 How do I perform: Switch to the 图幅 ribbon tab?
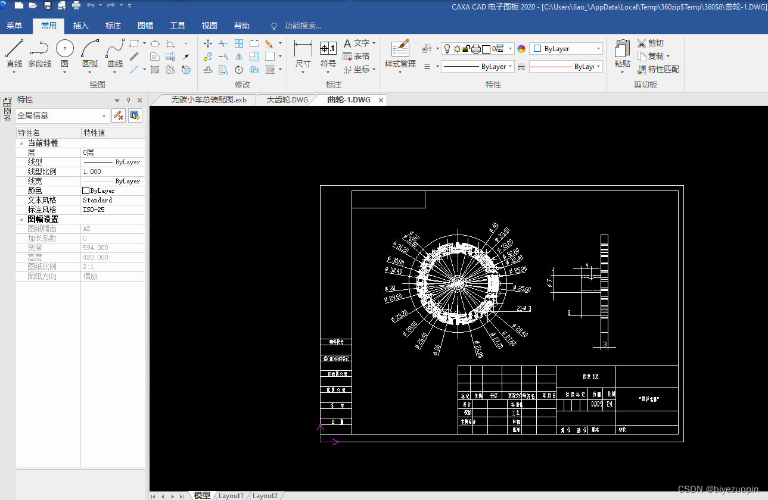coord(145,26)
